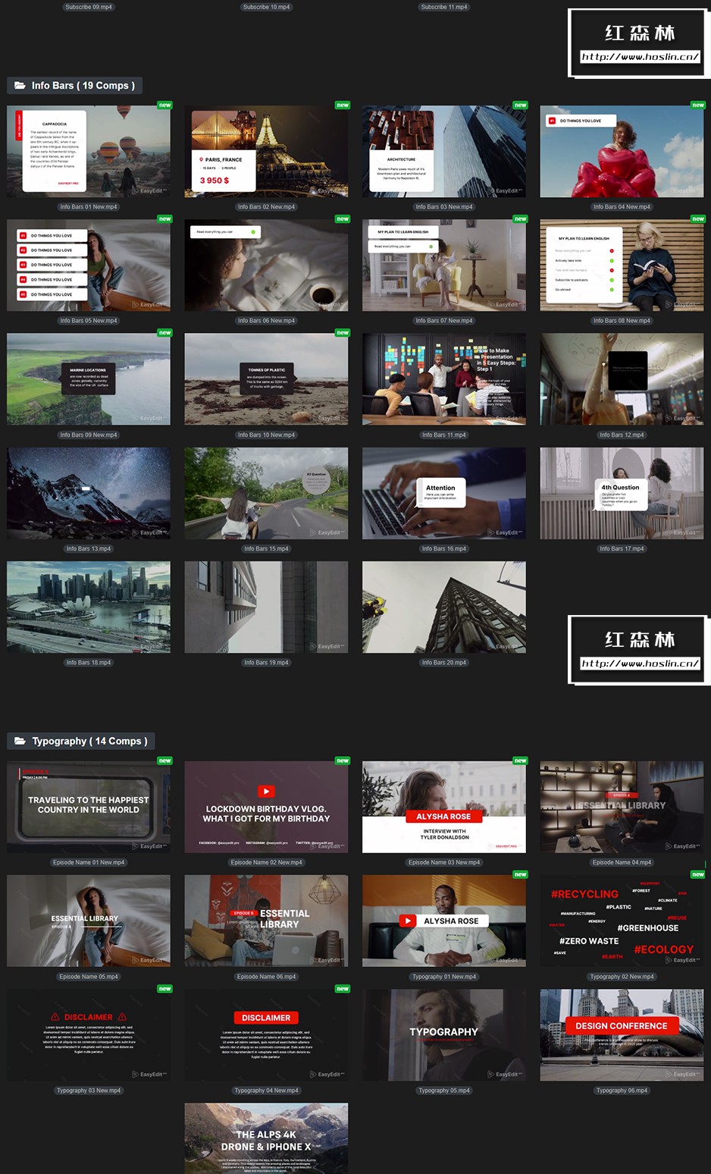This screenshot has height=1174, width=711.
Task: Click the red YouTube play icon in Lockdown Birthday Vlog
Action: click(x=266, y=791)
